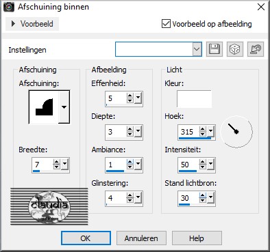Image resolution: width=270 pixels, height=252 pixels.
Task: Open Breedte slider dropdown arrow
Action: coord(64,164)
